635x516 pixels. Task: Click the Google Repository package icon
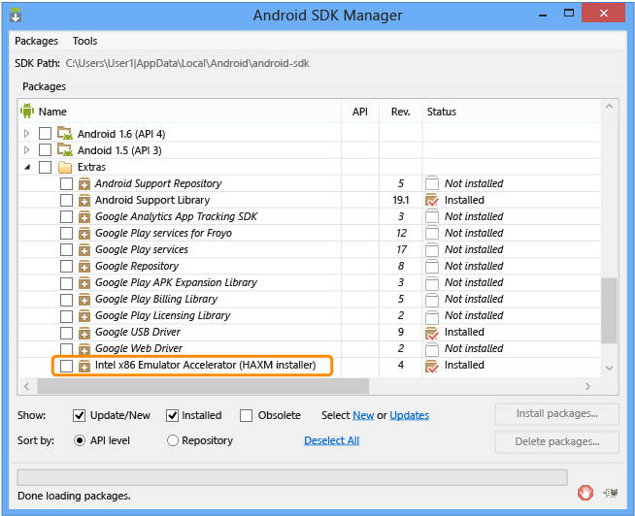click(x=84, y=267)
